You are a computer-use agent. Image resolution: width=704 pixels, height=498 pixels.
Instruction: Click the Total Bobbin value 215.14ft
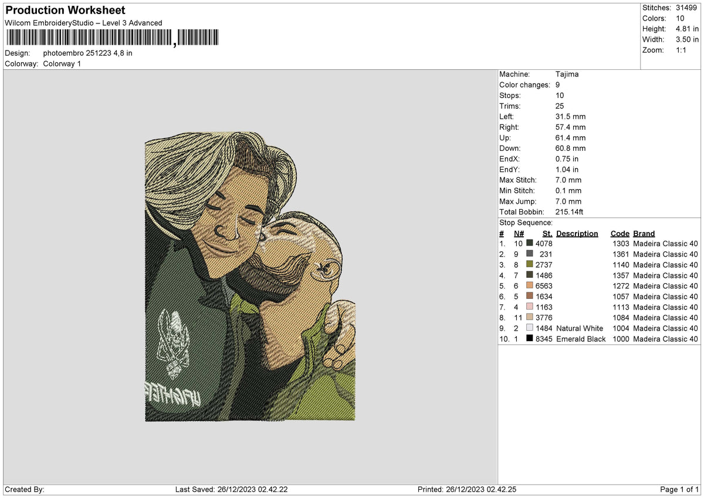click(x=569, y=212)
